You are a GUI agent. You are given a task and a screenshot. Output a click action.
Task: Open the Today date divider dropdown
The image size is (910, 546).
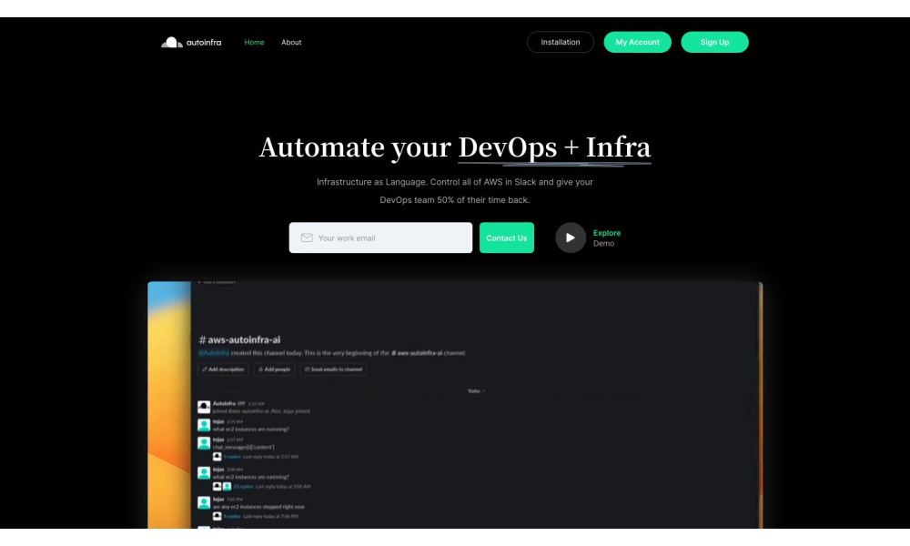(x=476, y=391)
